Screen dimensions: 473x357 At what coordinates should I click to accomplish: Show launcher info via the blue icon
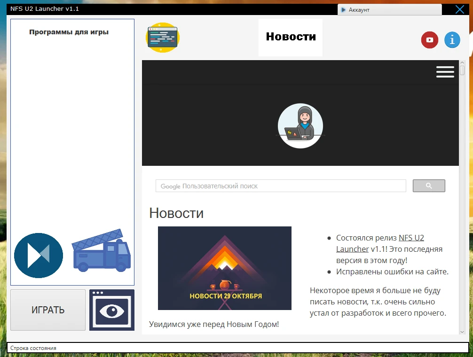452,40
